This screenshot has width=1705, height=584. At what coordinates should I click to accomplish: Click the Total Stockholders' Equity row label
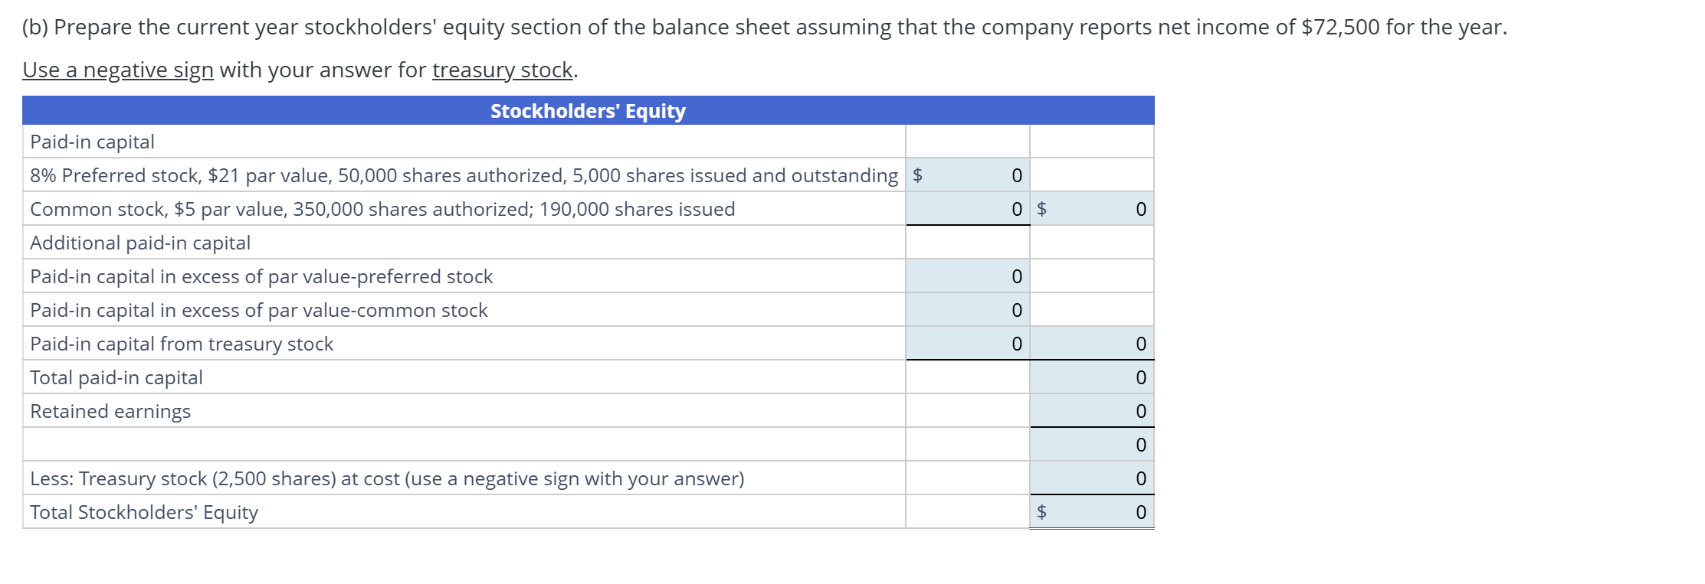click(x=144, y=512)
